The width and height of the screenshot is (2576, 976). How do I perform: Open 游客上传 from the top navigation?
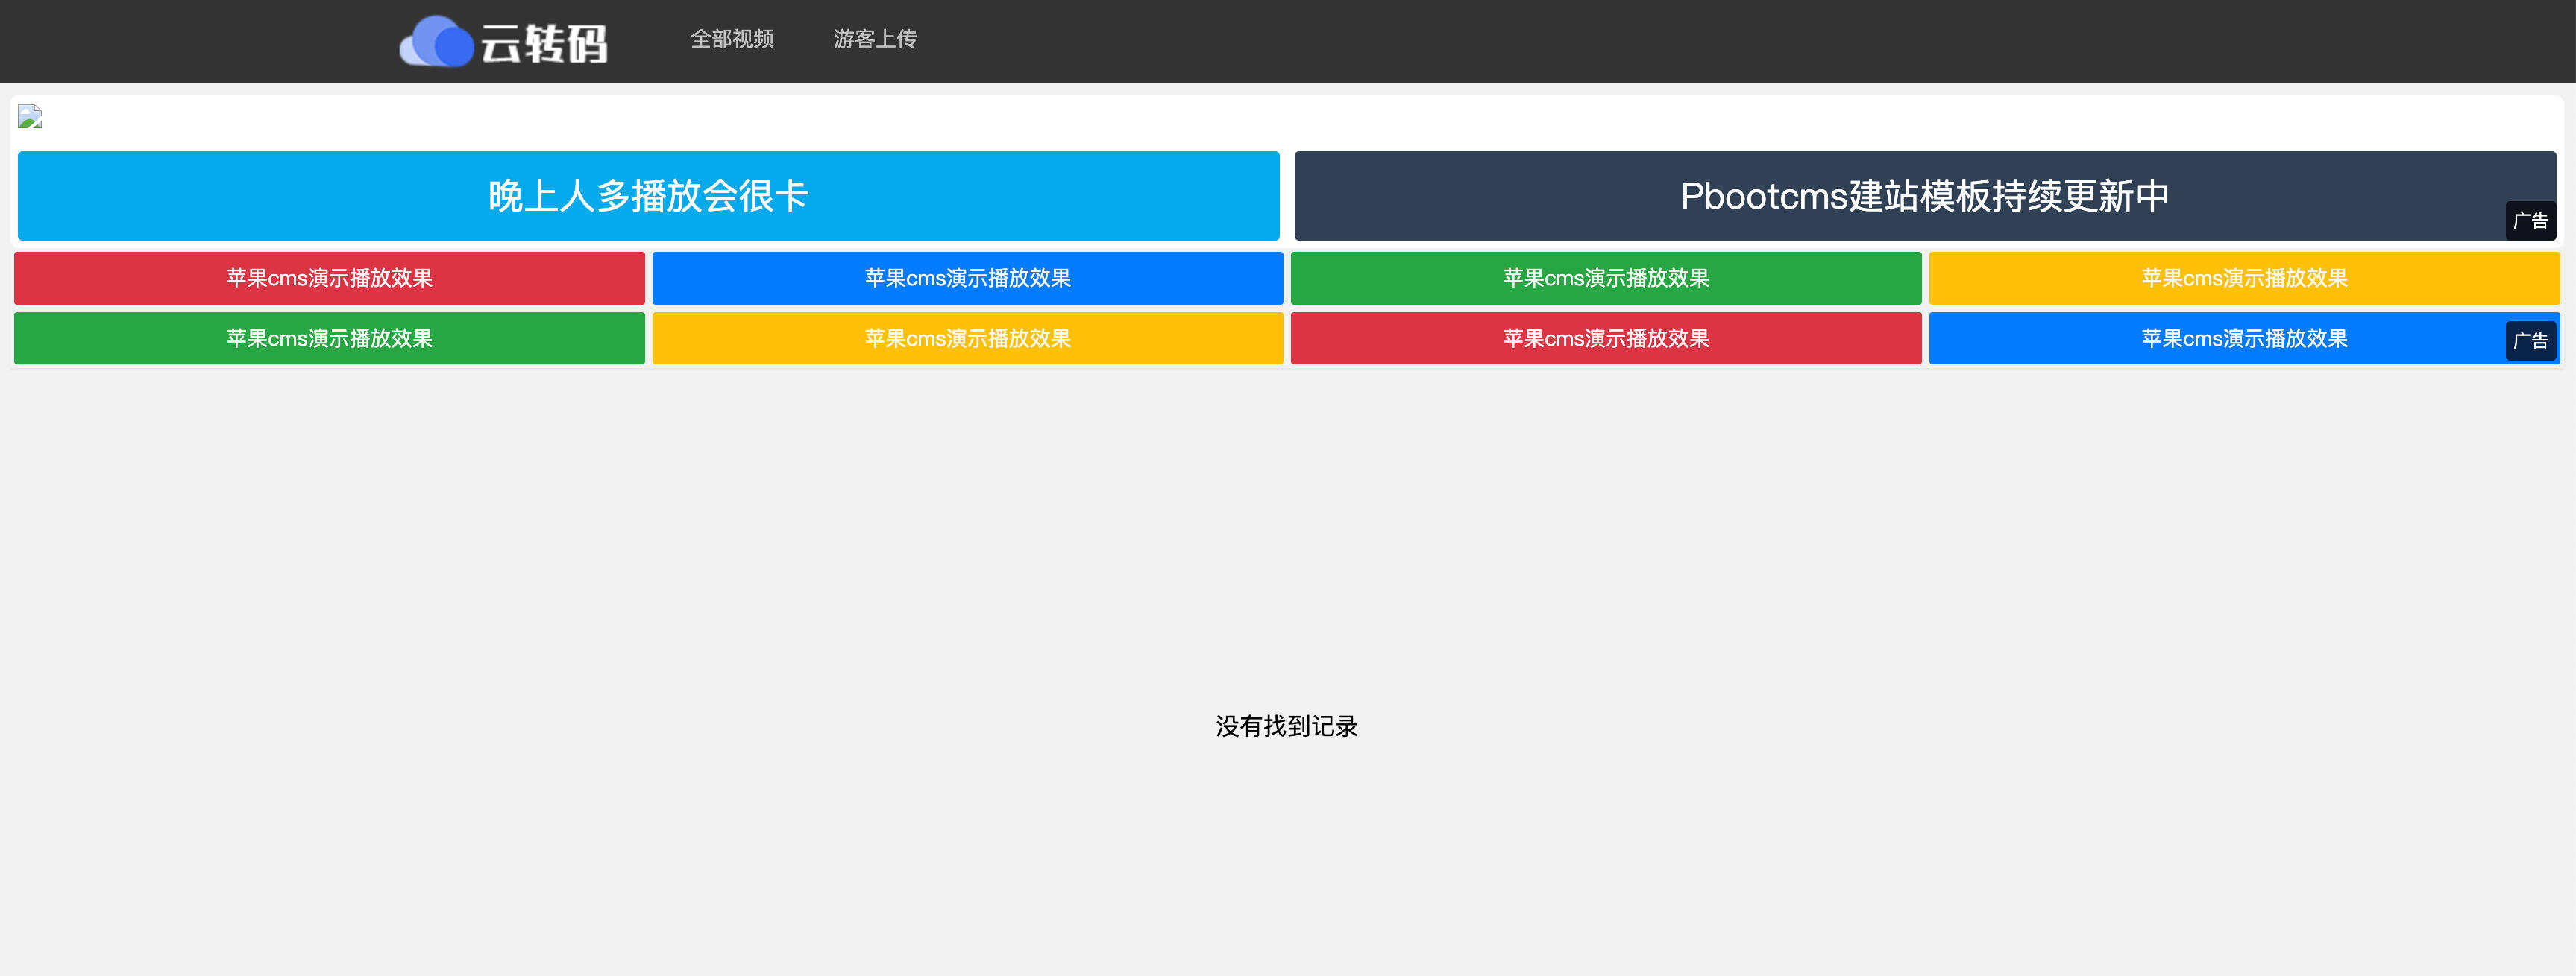[x=877, y=39]
